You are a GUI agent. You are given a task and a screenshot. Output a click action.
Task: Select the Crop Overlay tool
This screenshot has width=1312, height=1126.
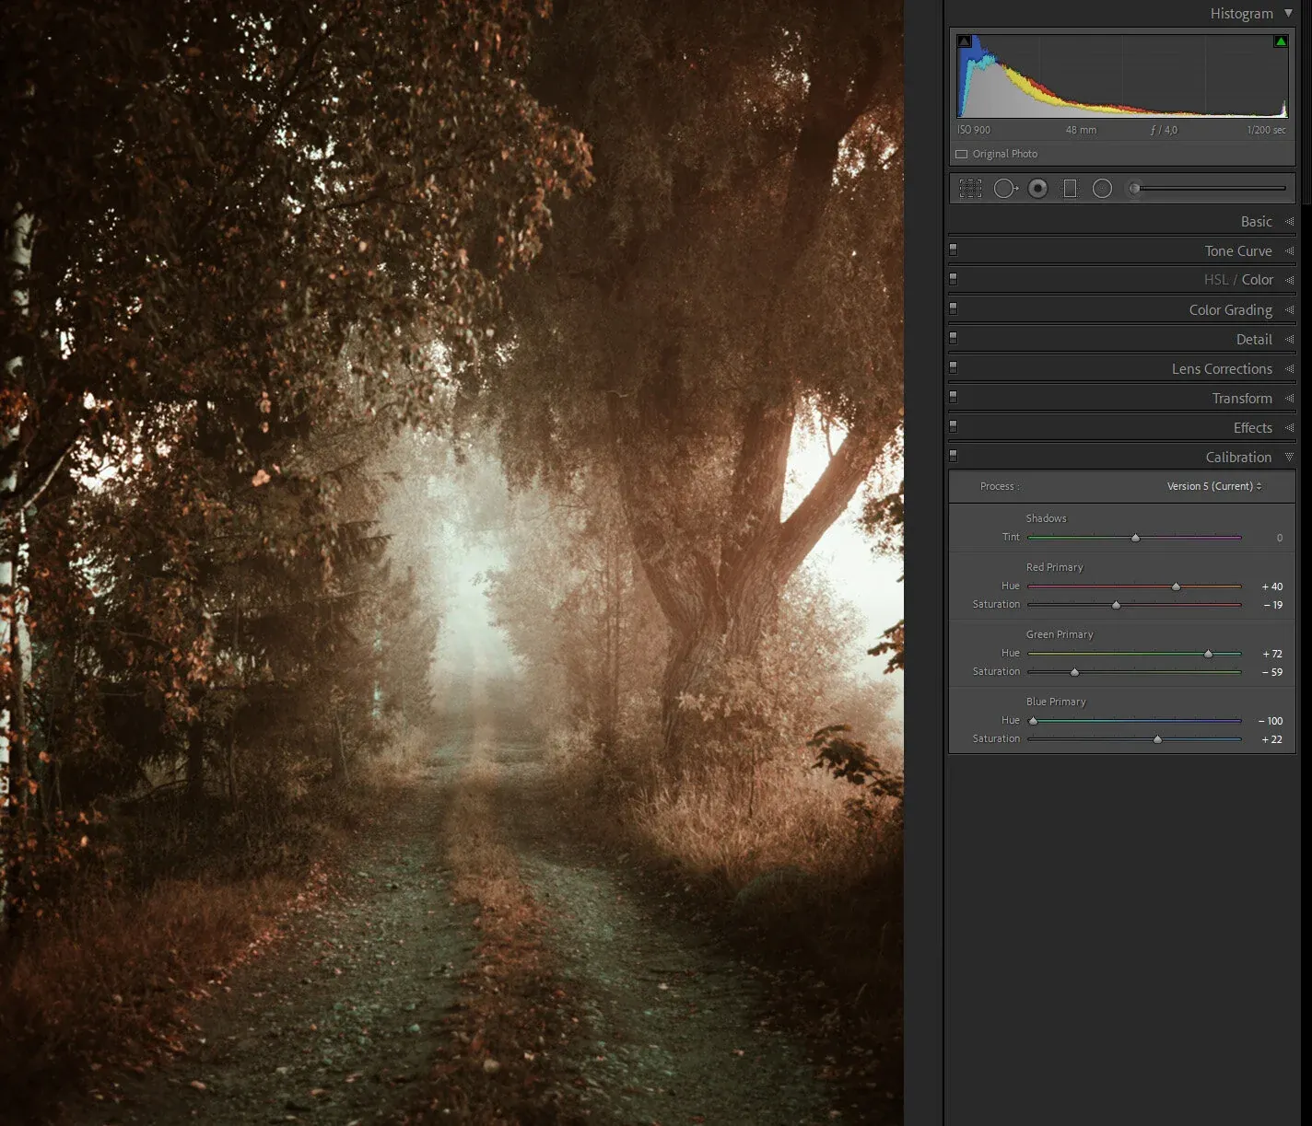(x=970, y=189)
